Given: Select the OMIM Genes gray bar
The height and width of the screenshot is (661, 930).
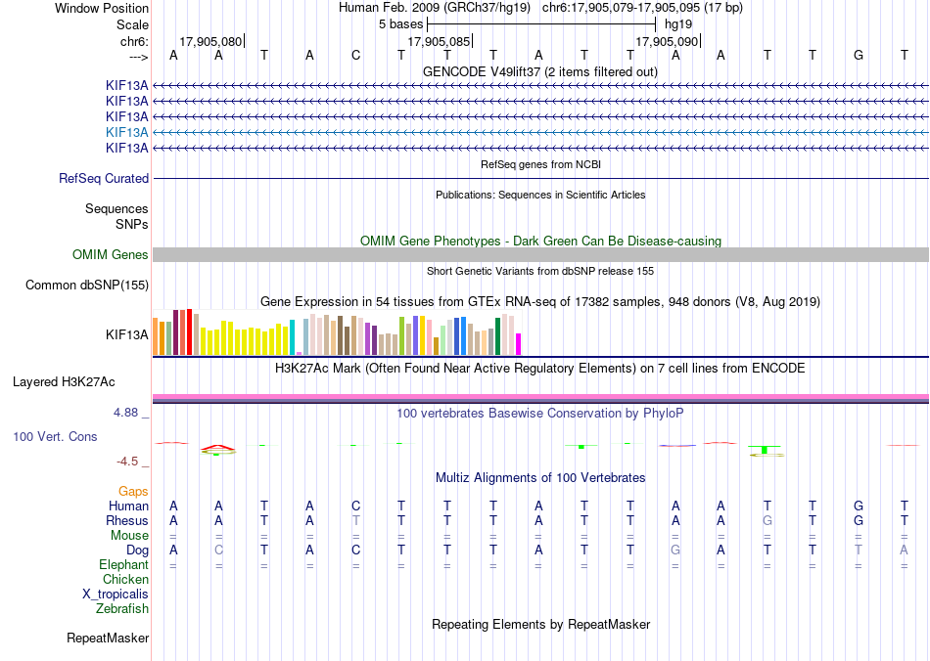Looking at the screenshot, I should [540, 254].
